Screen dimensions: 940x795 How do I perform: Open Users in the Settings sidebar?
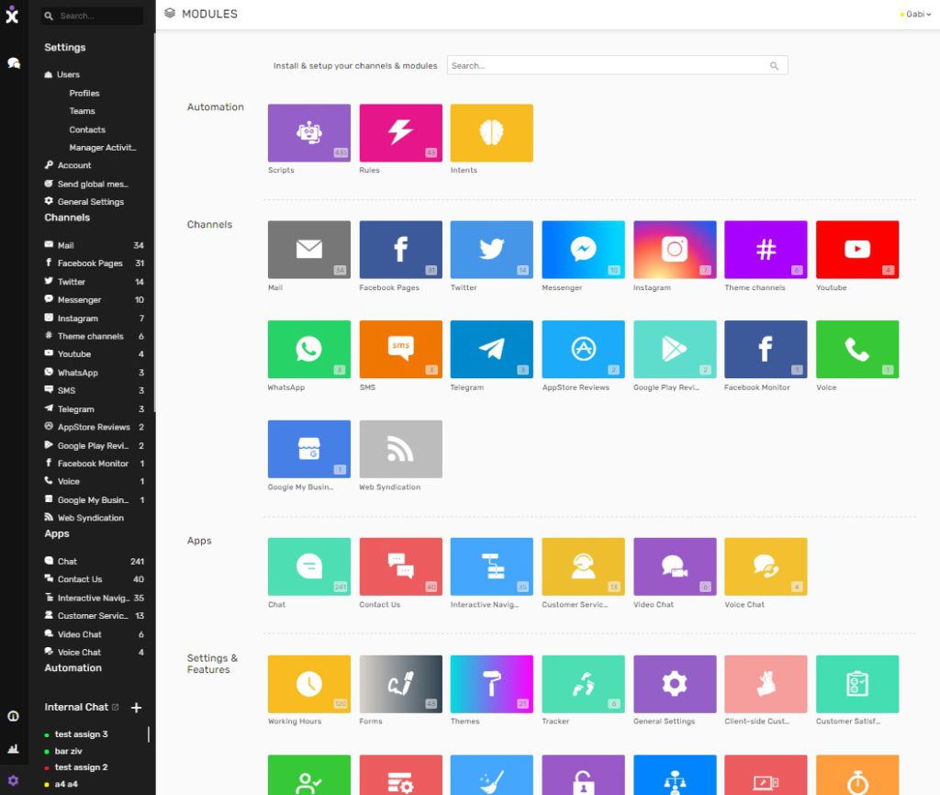click(62, 75)
